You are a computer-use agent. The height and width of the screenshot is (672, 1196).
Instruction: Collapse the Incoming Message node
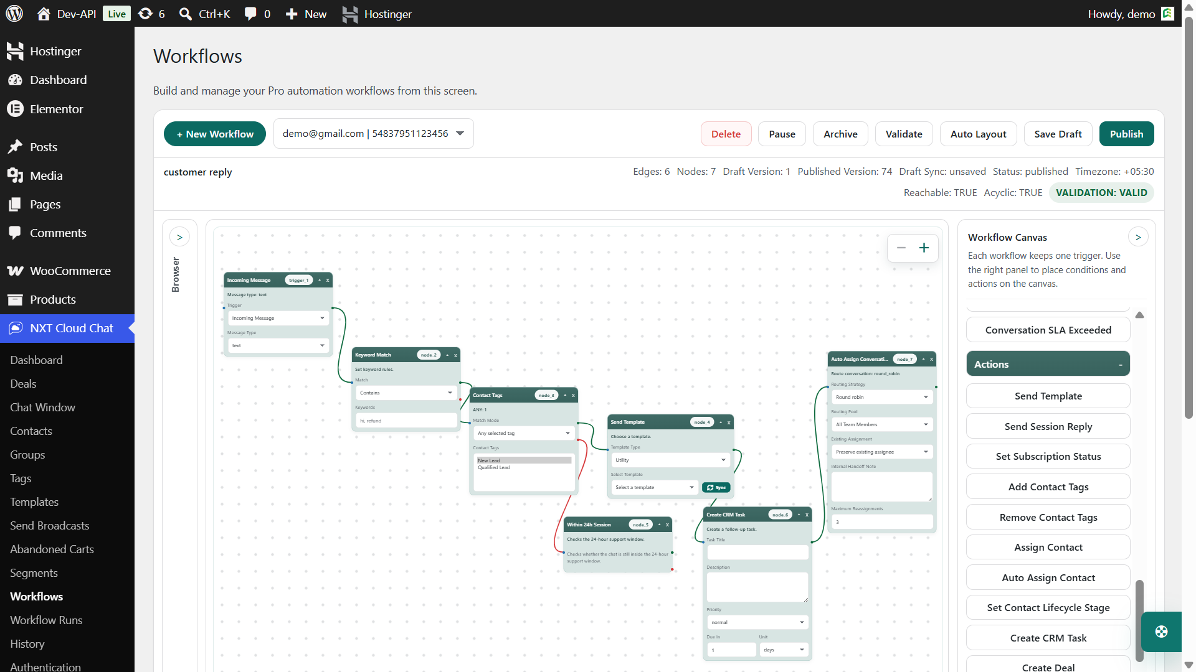(320, 281)
